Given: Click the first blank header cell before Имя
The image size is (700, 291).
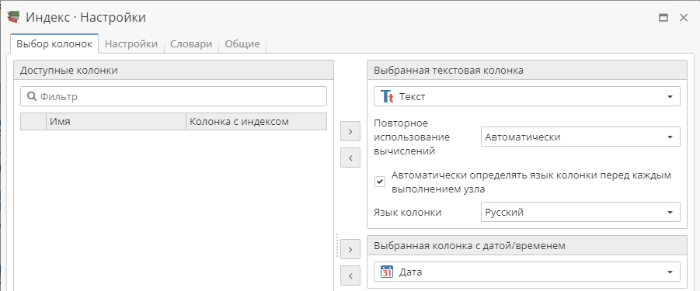Looking at the screenshot, I should pyautogui.click(x=33, y=121).
